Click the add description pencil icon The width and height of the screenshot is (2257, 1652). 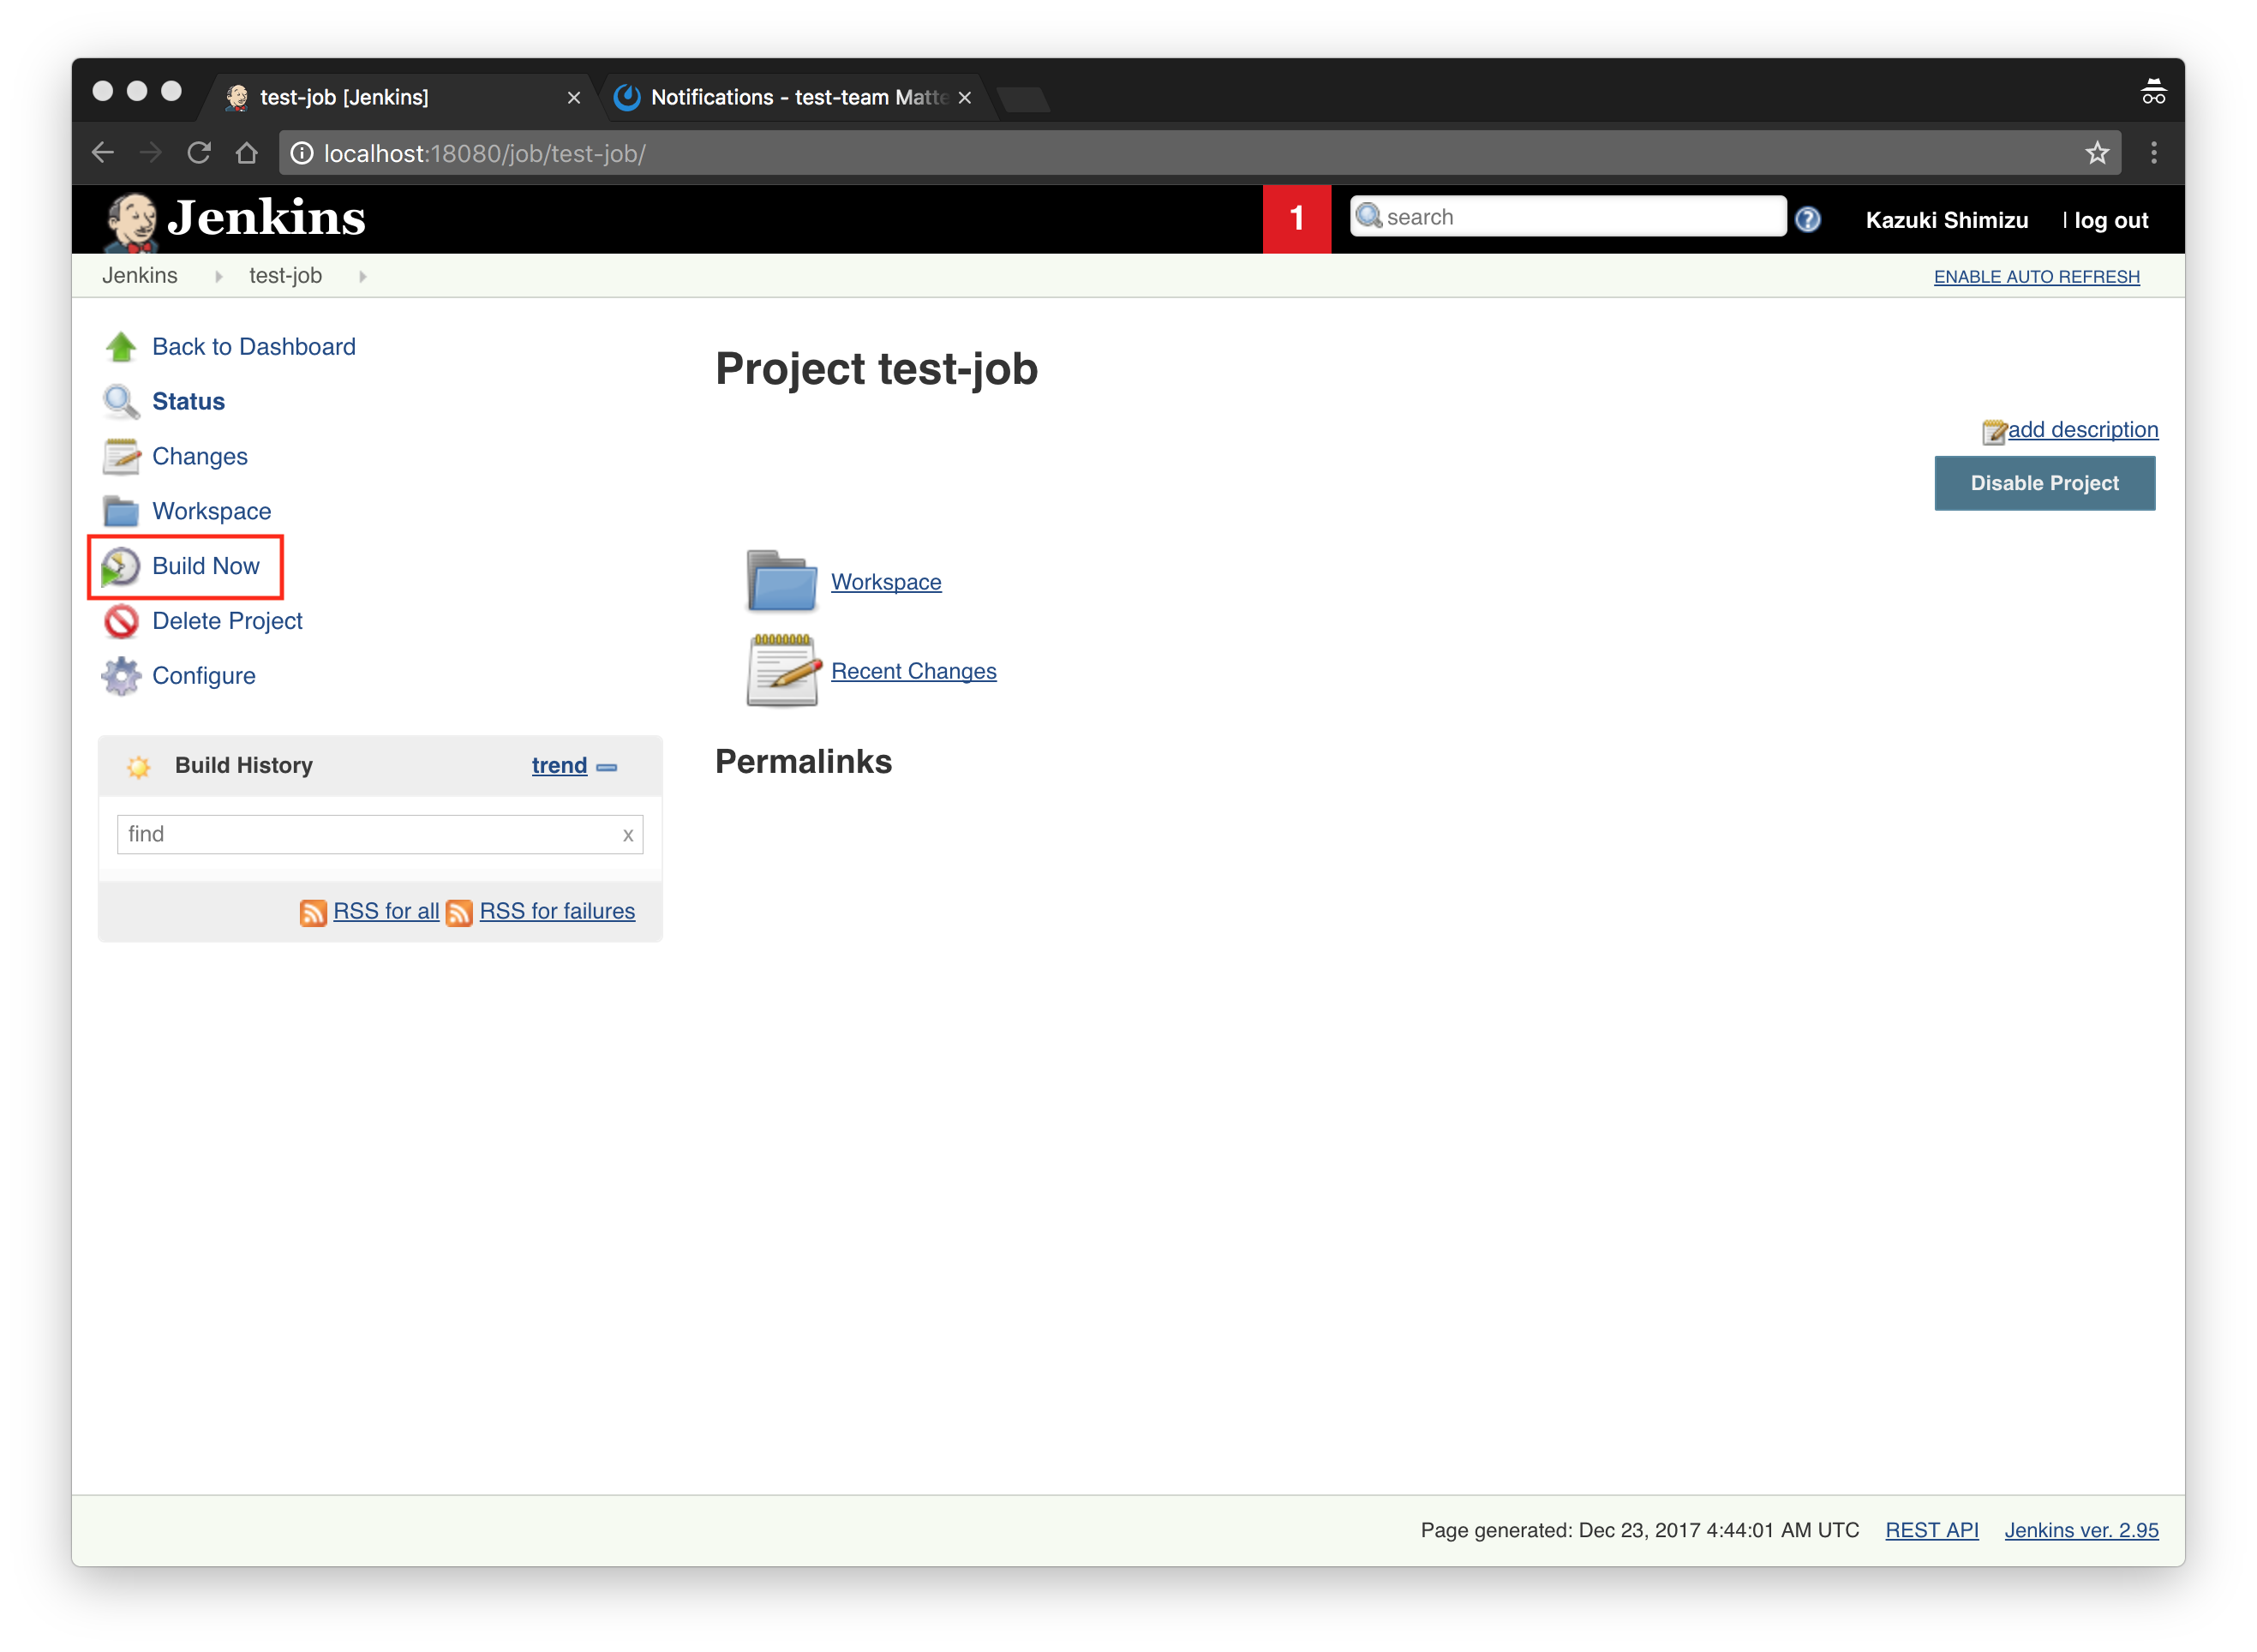[x=1994, y=430]
